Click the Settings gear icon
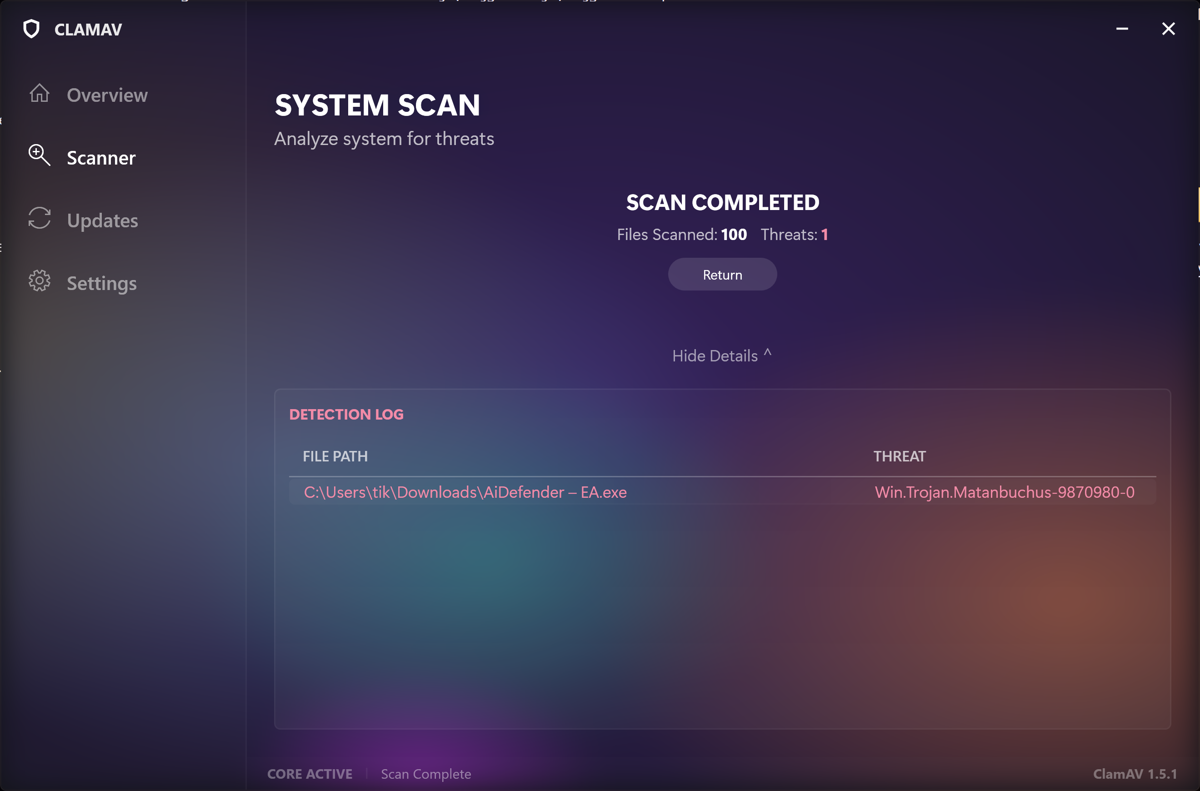The height and width of the screenshot is (791, 1200). 40,280
